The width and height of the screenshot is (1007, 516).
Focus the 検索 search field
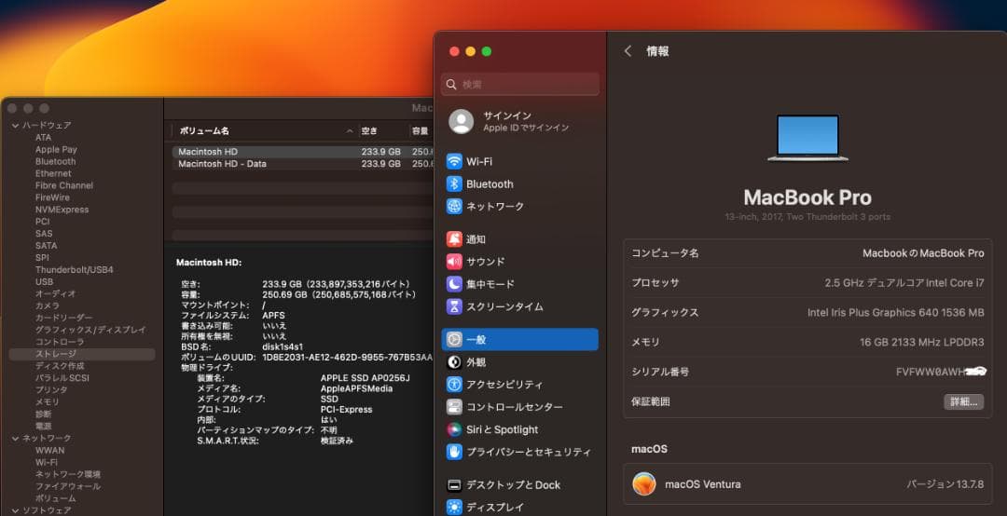(520, 85)
